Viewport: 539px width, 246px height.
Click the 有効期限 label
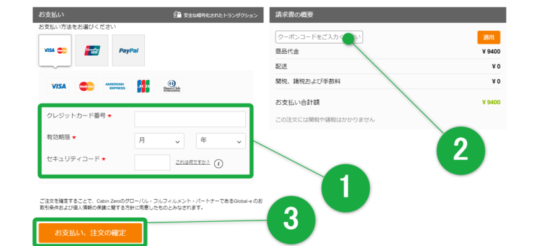click(59, 137)
